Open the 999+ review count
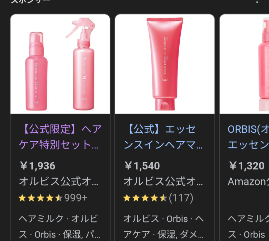269x241 pixels. tap(76, 198)
